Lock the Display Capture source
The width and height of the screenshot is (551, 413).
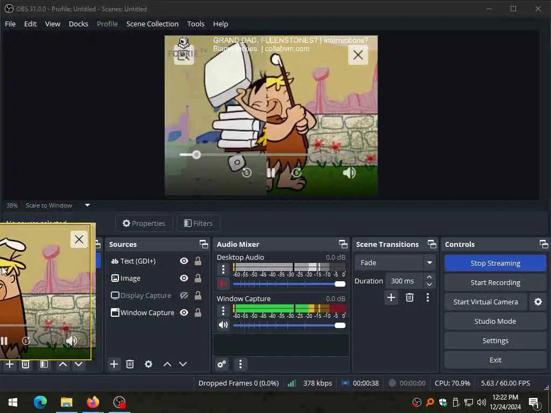point(198,295)
